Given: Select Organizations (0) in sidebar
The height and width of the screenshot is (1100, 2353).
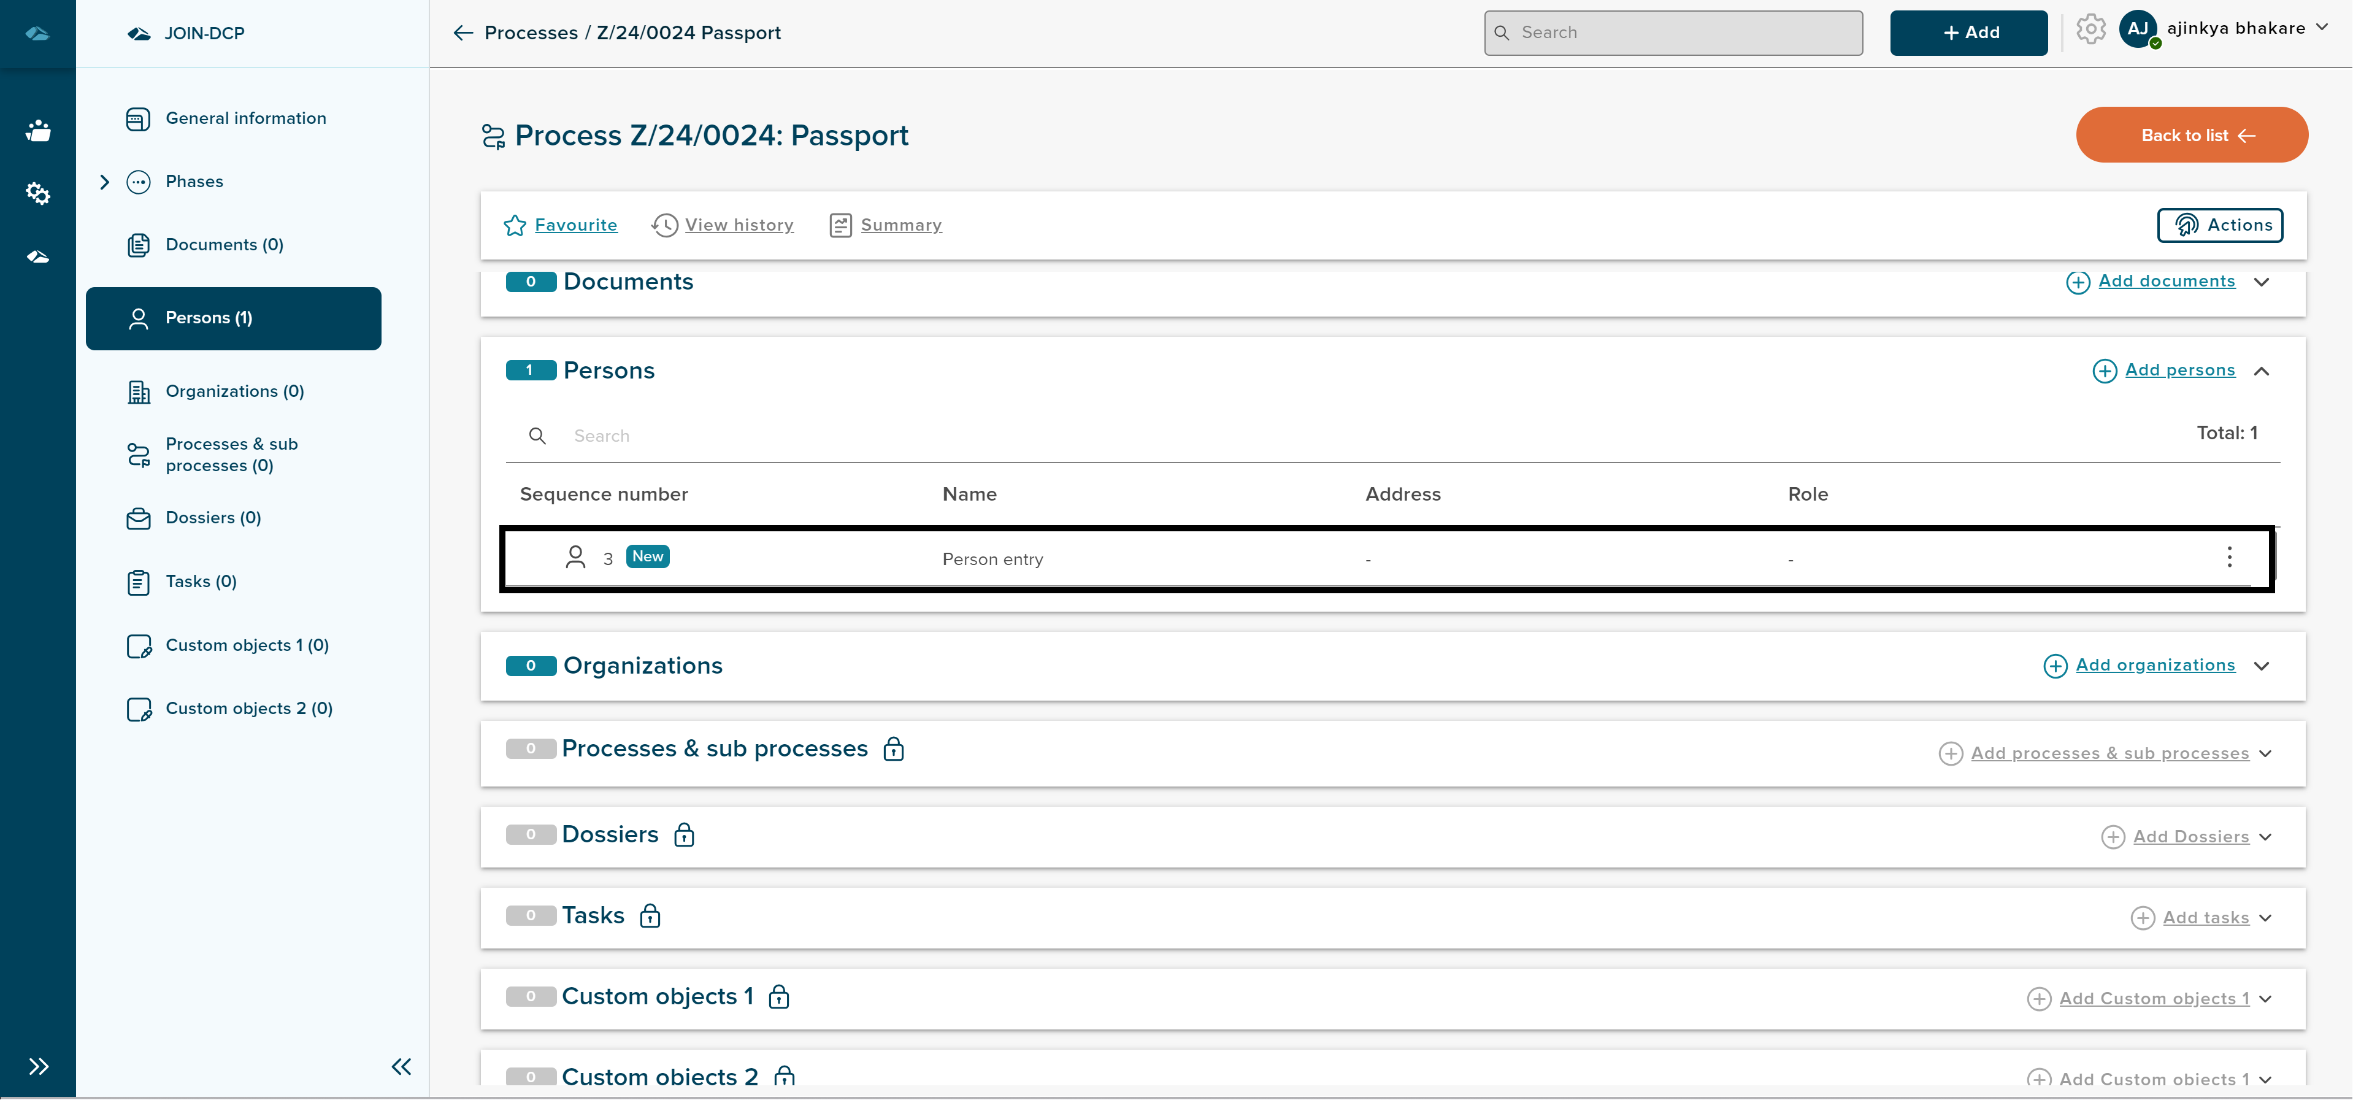Looking at the screenshot, I should point(234,392).
